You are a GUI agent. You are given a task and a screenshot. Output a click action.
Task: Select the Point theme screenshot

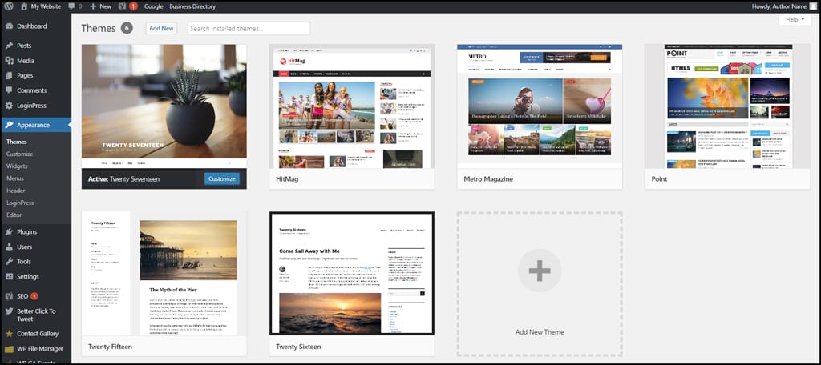[727, 106]
